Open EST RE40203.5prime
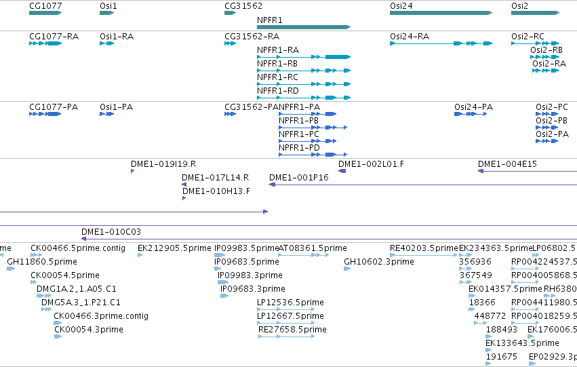This screenshot has height=367, width=577. click(424, 248)
